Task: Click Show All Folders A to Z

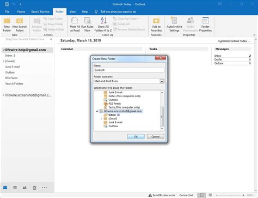Action: pyautogui.click(x=103, y=25)
